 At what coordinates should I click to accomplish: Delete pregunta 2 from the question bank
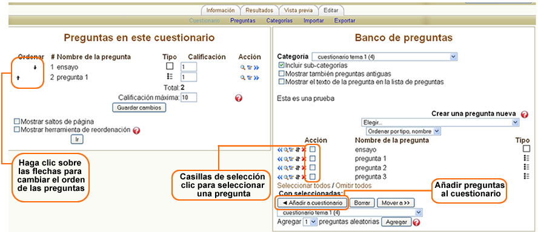304,168
